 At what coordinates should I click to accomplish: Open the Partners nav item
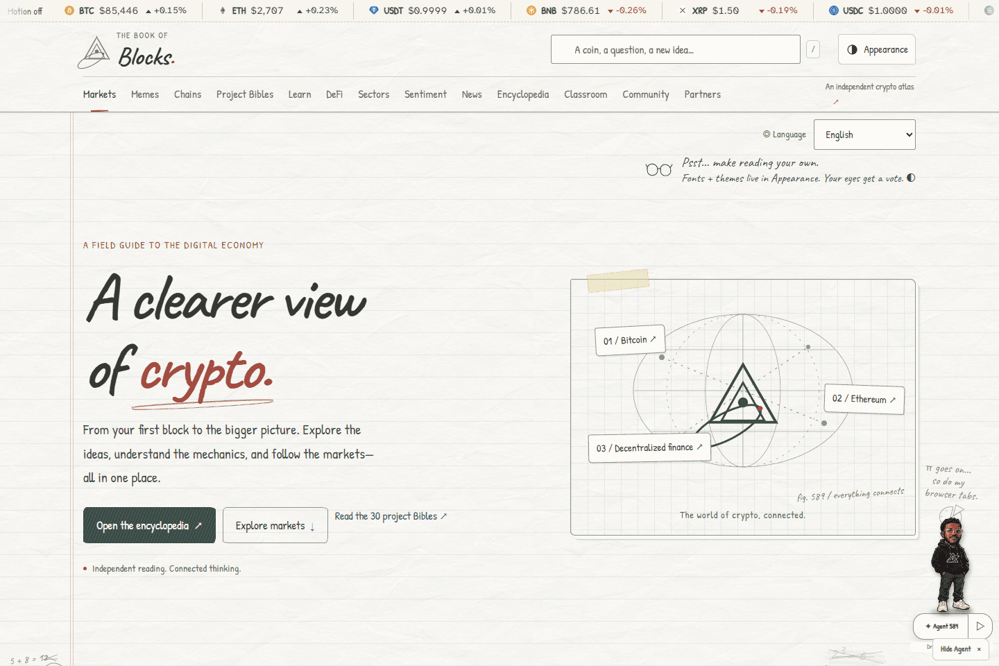click(x=703, y=94)
